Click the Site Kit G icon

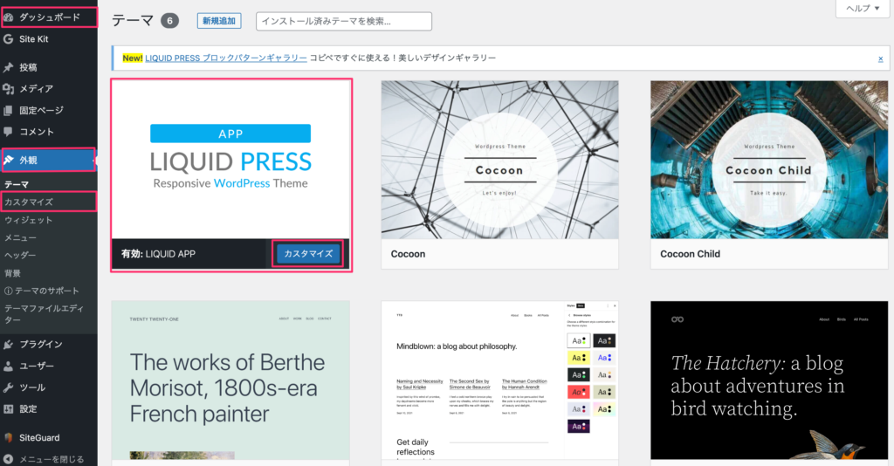click(x=9, y=39)
